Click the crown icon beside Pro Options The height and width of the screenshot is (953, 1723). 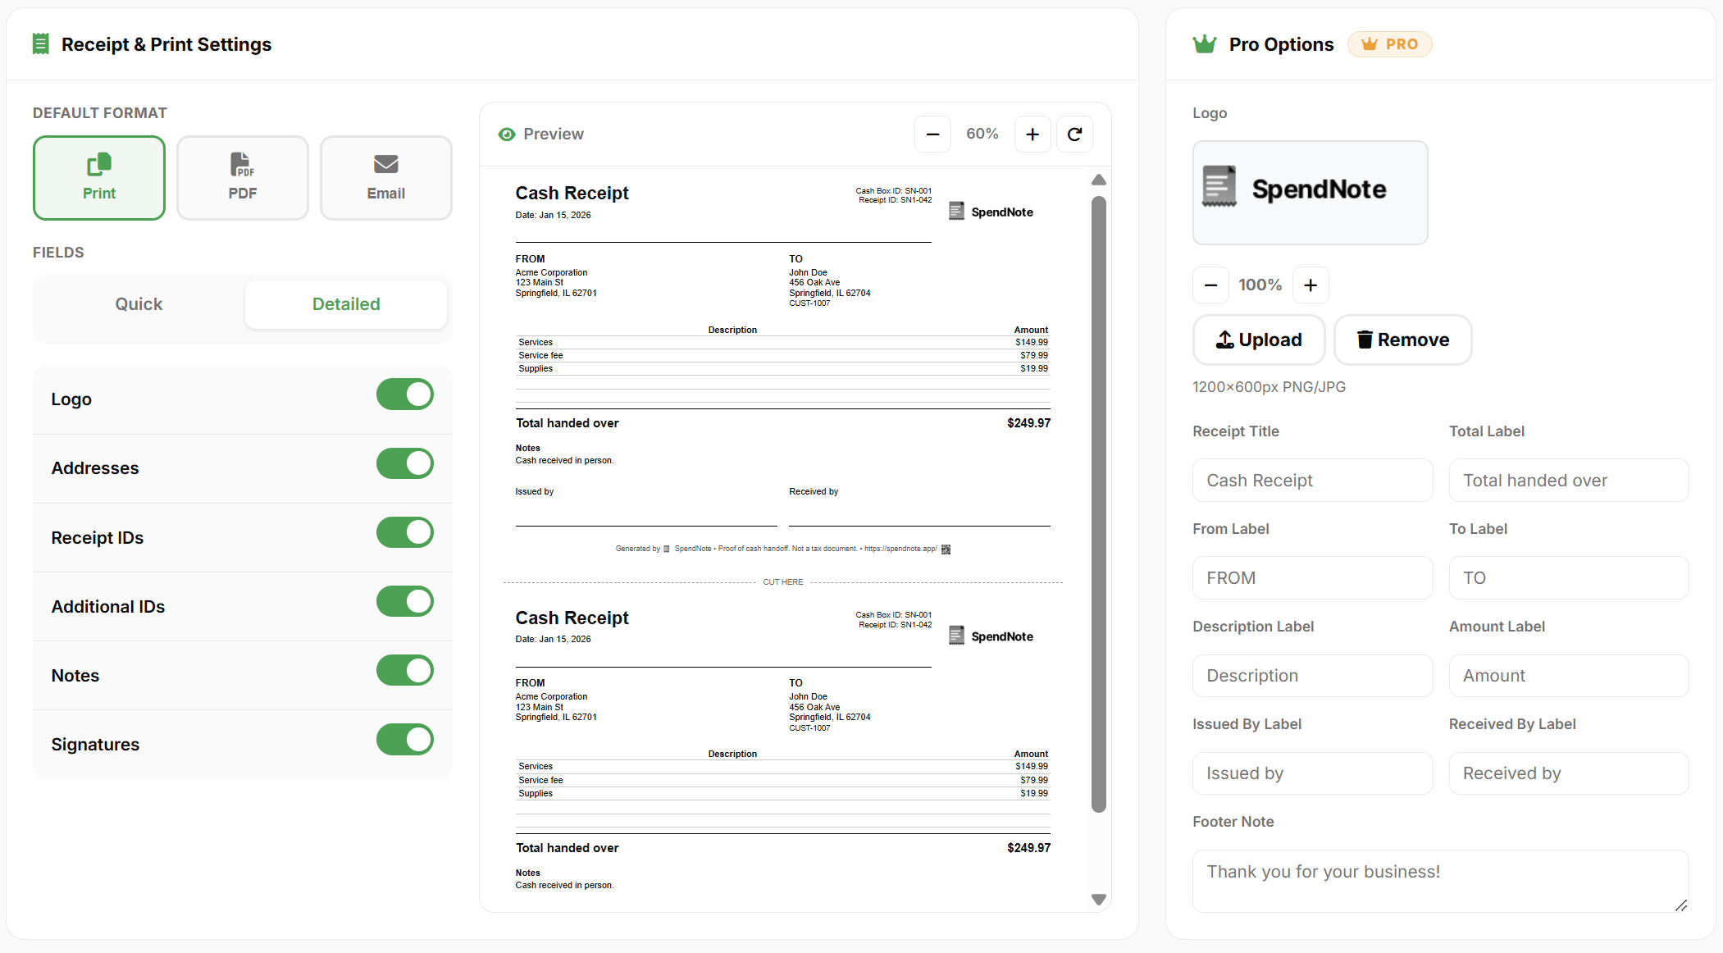click(x=1204, y=43)
